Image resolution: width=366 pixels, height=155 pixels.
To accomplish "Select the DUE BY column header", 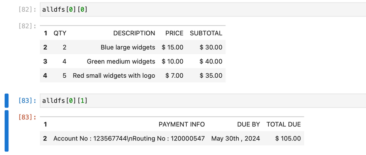I will click(x=248, y=124).
